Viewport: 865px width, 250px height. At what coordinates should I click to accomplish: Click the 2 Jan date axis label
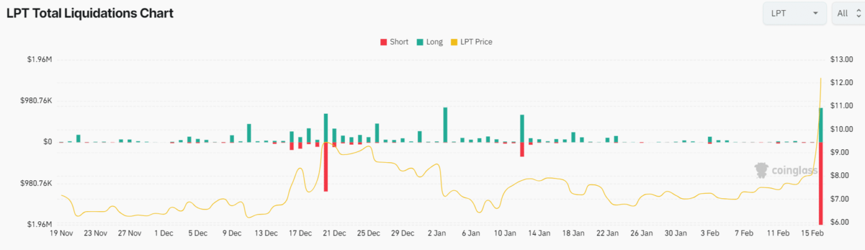[437, 233]
